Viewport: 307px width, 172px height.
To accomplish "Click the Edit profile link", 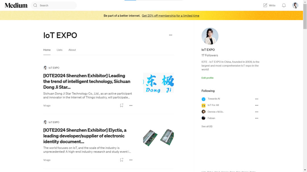I will pos(207,78).
